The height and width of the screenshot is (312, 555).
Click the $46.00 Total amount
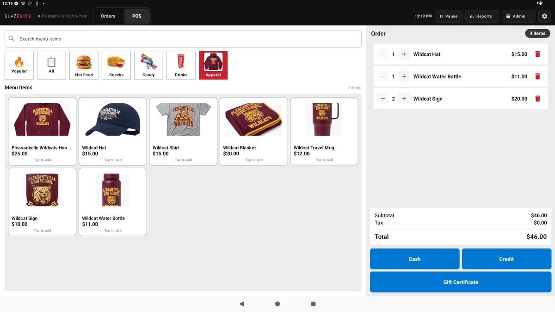tap(536, 237)
